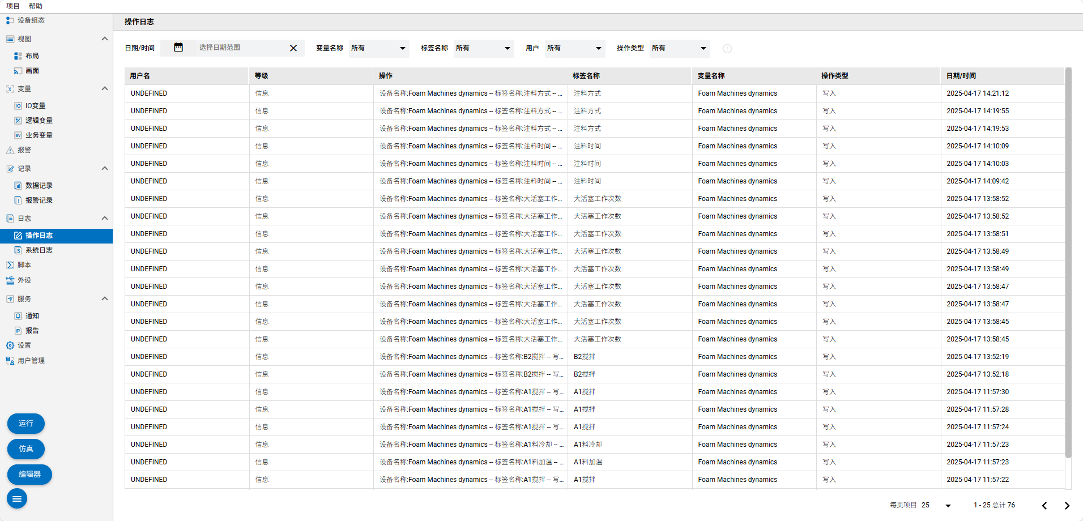Open the 每页项目 page size dropdown
This screenshot has width=1083, height=521.
point(936,505)
